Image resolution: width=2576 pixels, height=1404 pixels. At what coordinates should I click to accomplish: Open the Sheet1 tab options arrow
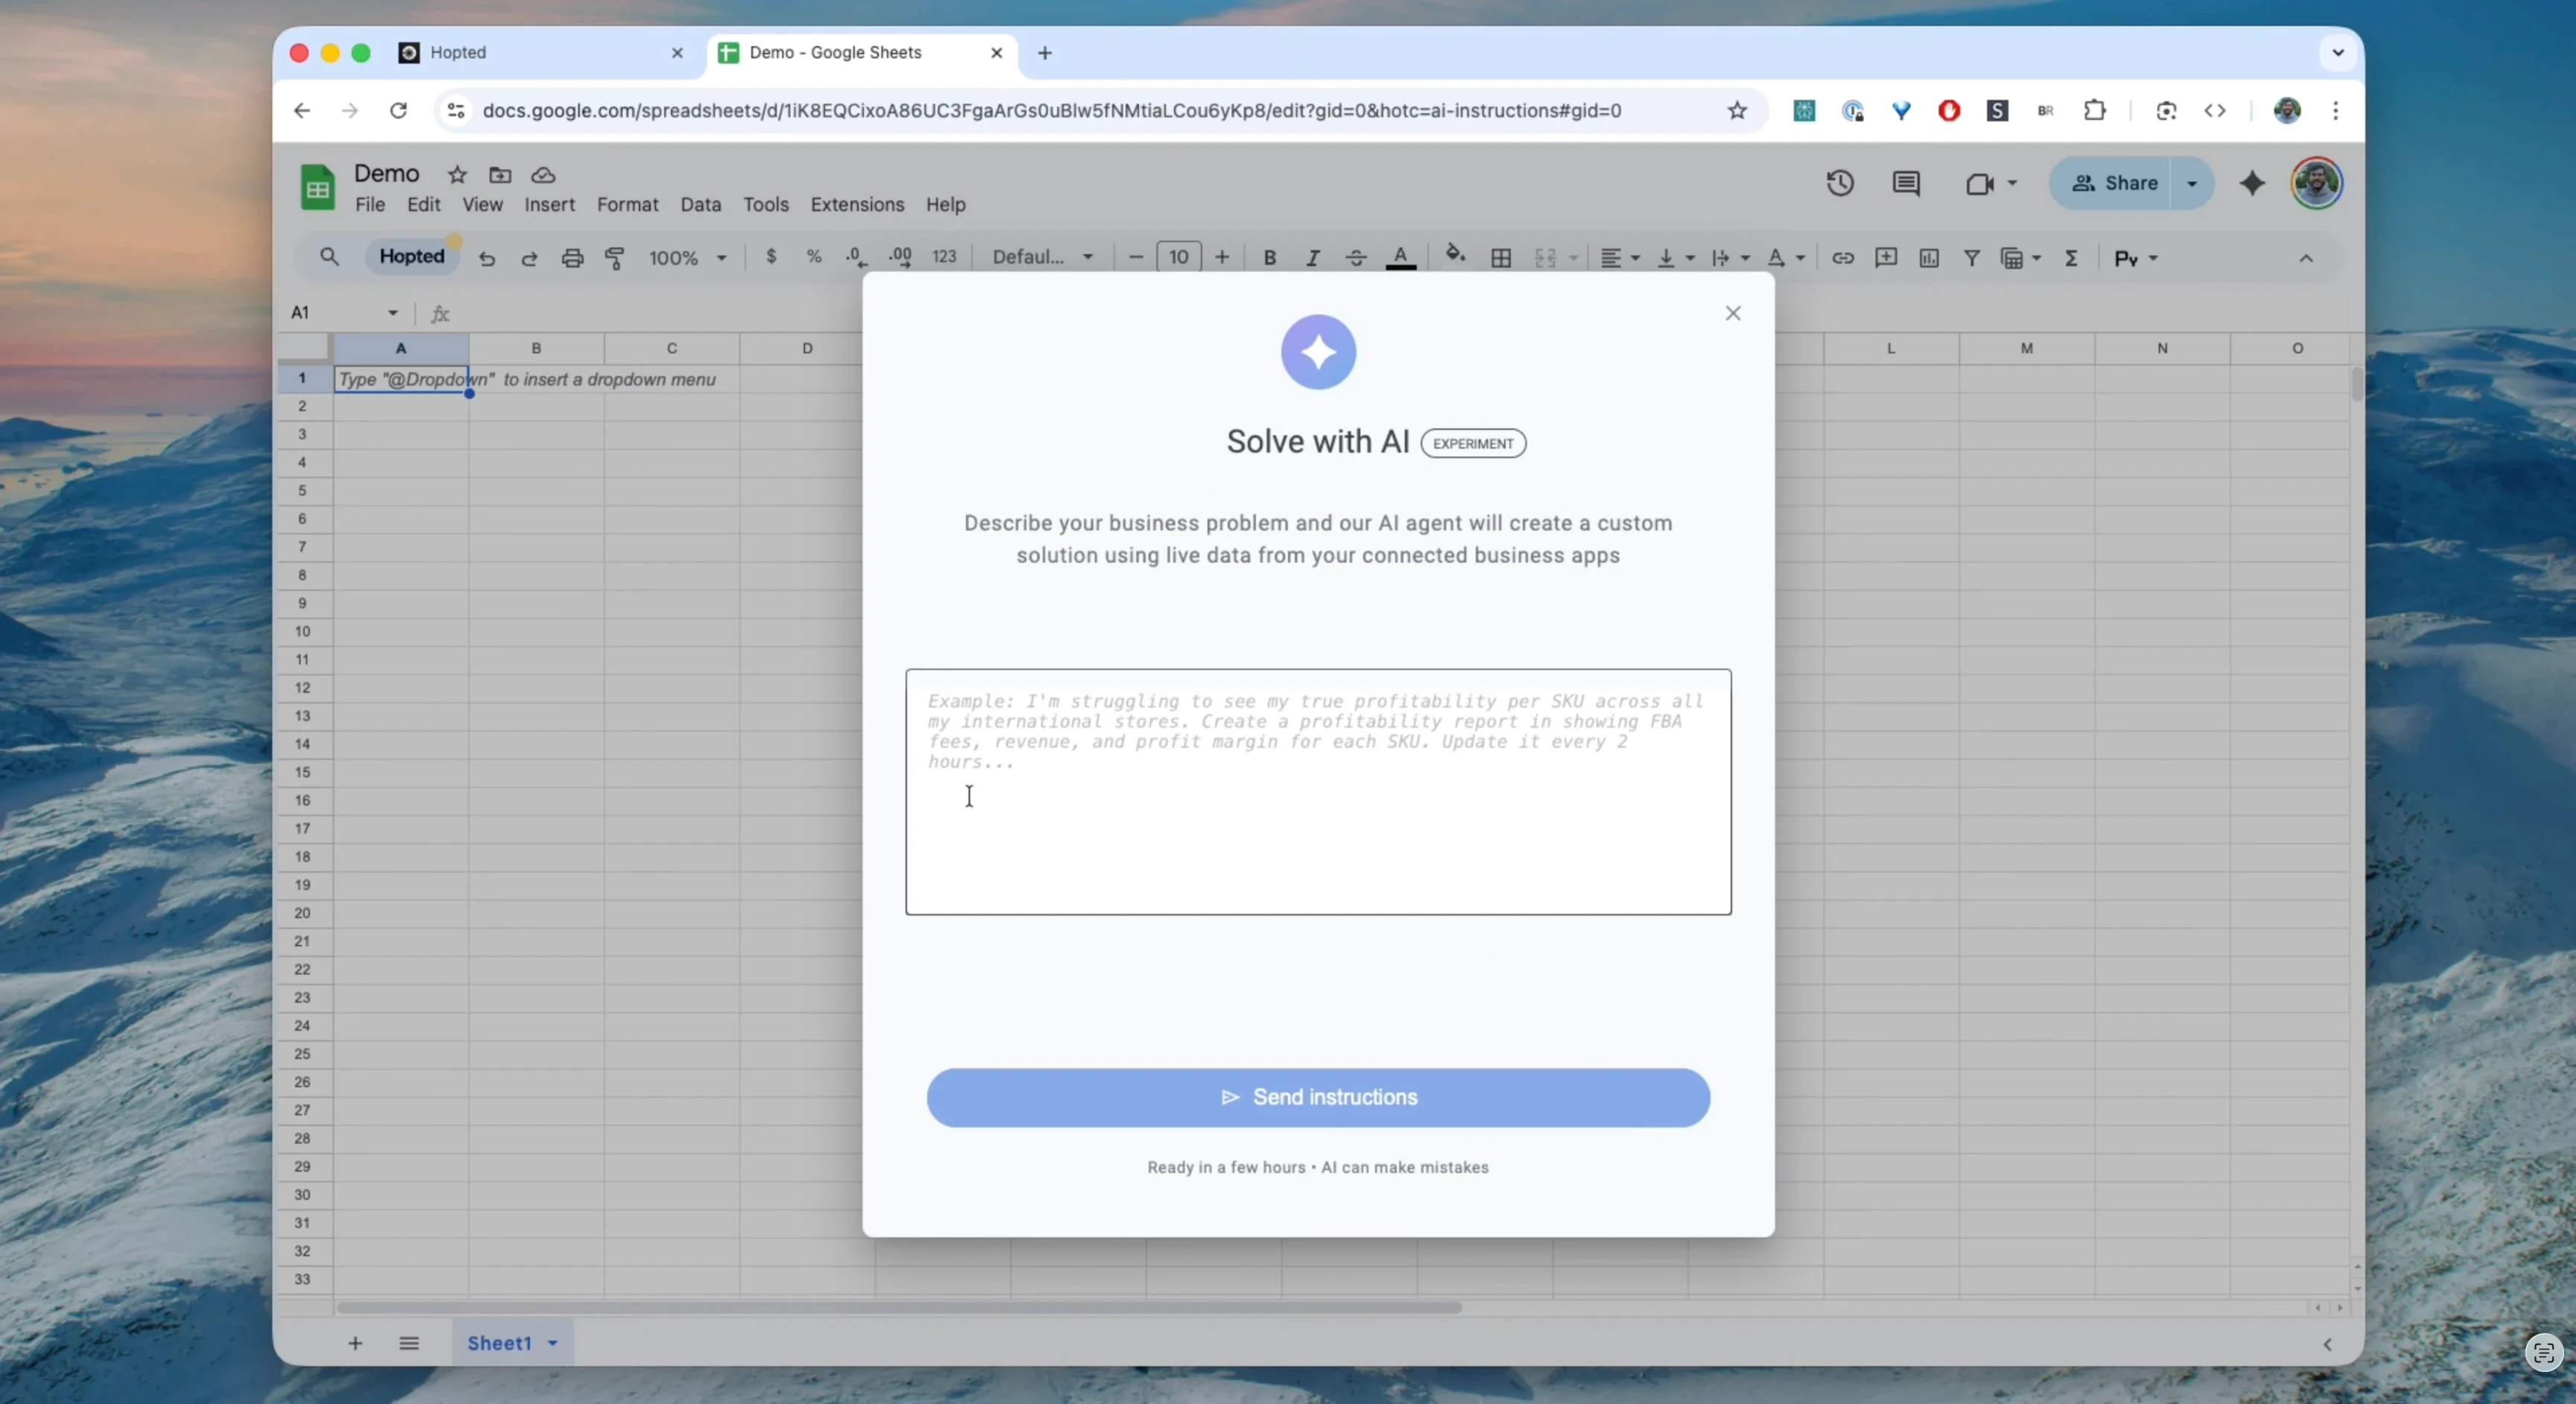point(553,1343)
